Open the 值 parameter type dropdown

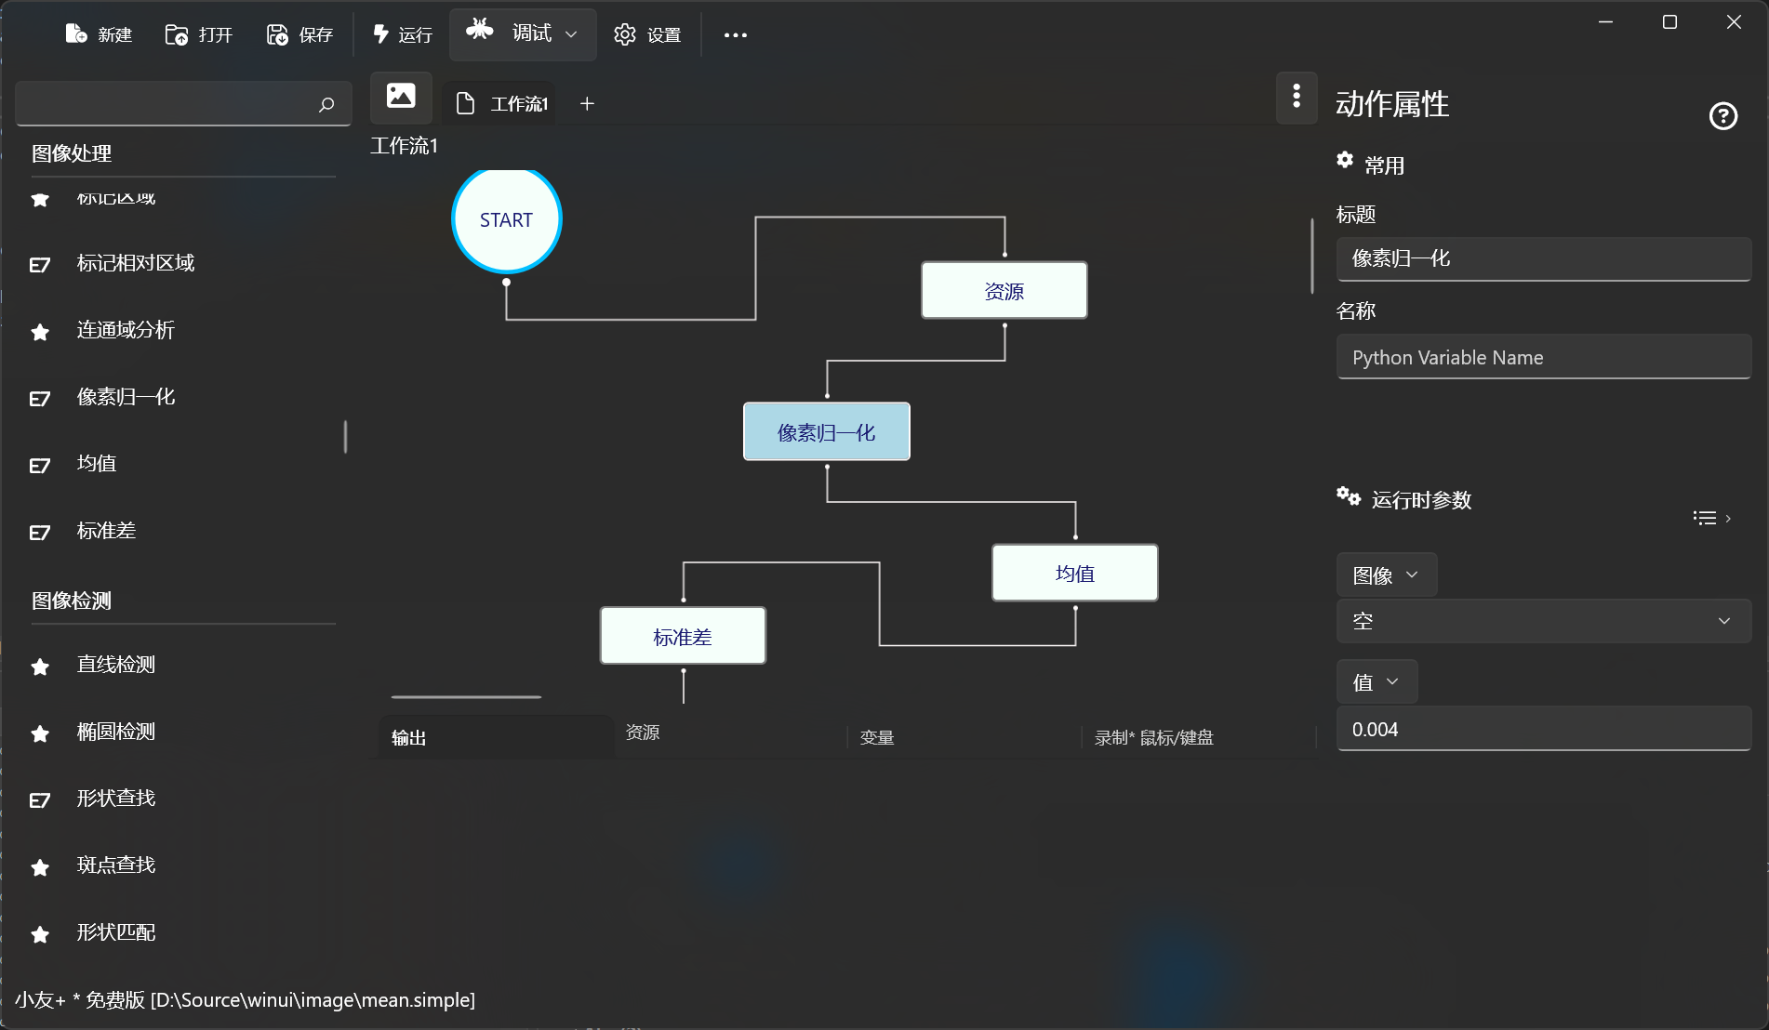[1377, 682]
